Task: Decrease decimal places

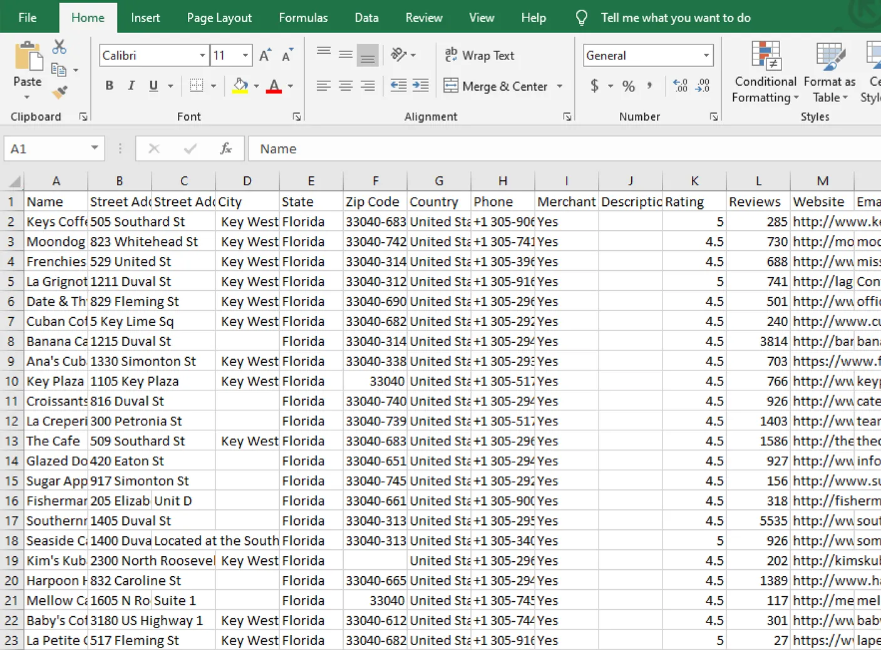Action: point(703,86)
